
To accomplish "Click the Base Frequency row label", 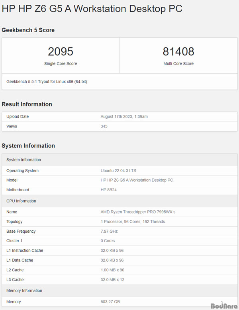I will pos(21,232).
